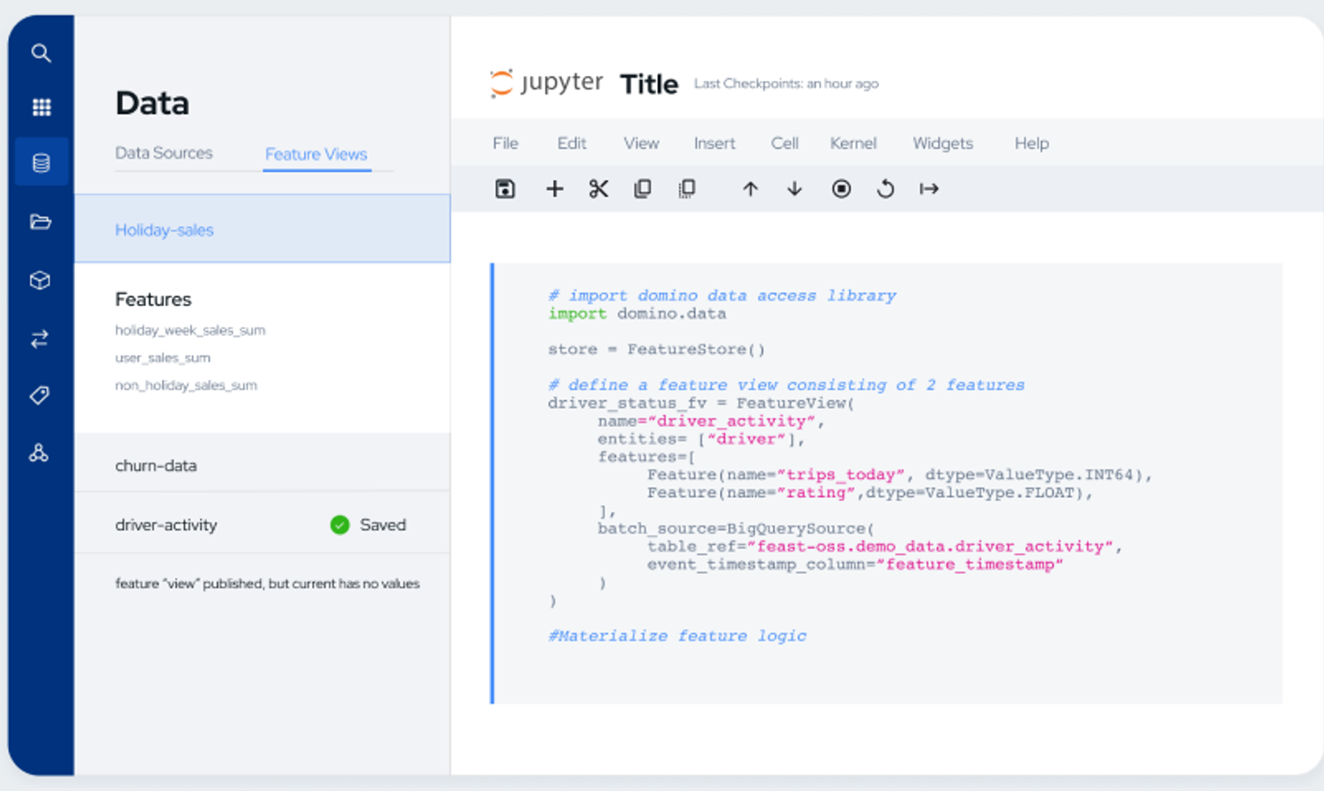Open the folder icon in sidebar
The image size is (1324, 791).
[41, 221]
